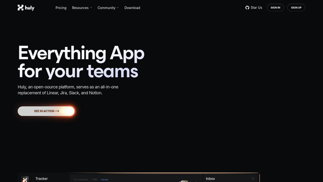Close the Inbox panel in the preview
Viewport: 323px width, 182px height.
pos(253,179)
